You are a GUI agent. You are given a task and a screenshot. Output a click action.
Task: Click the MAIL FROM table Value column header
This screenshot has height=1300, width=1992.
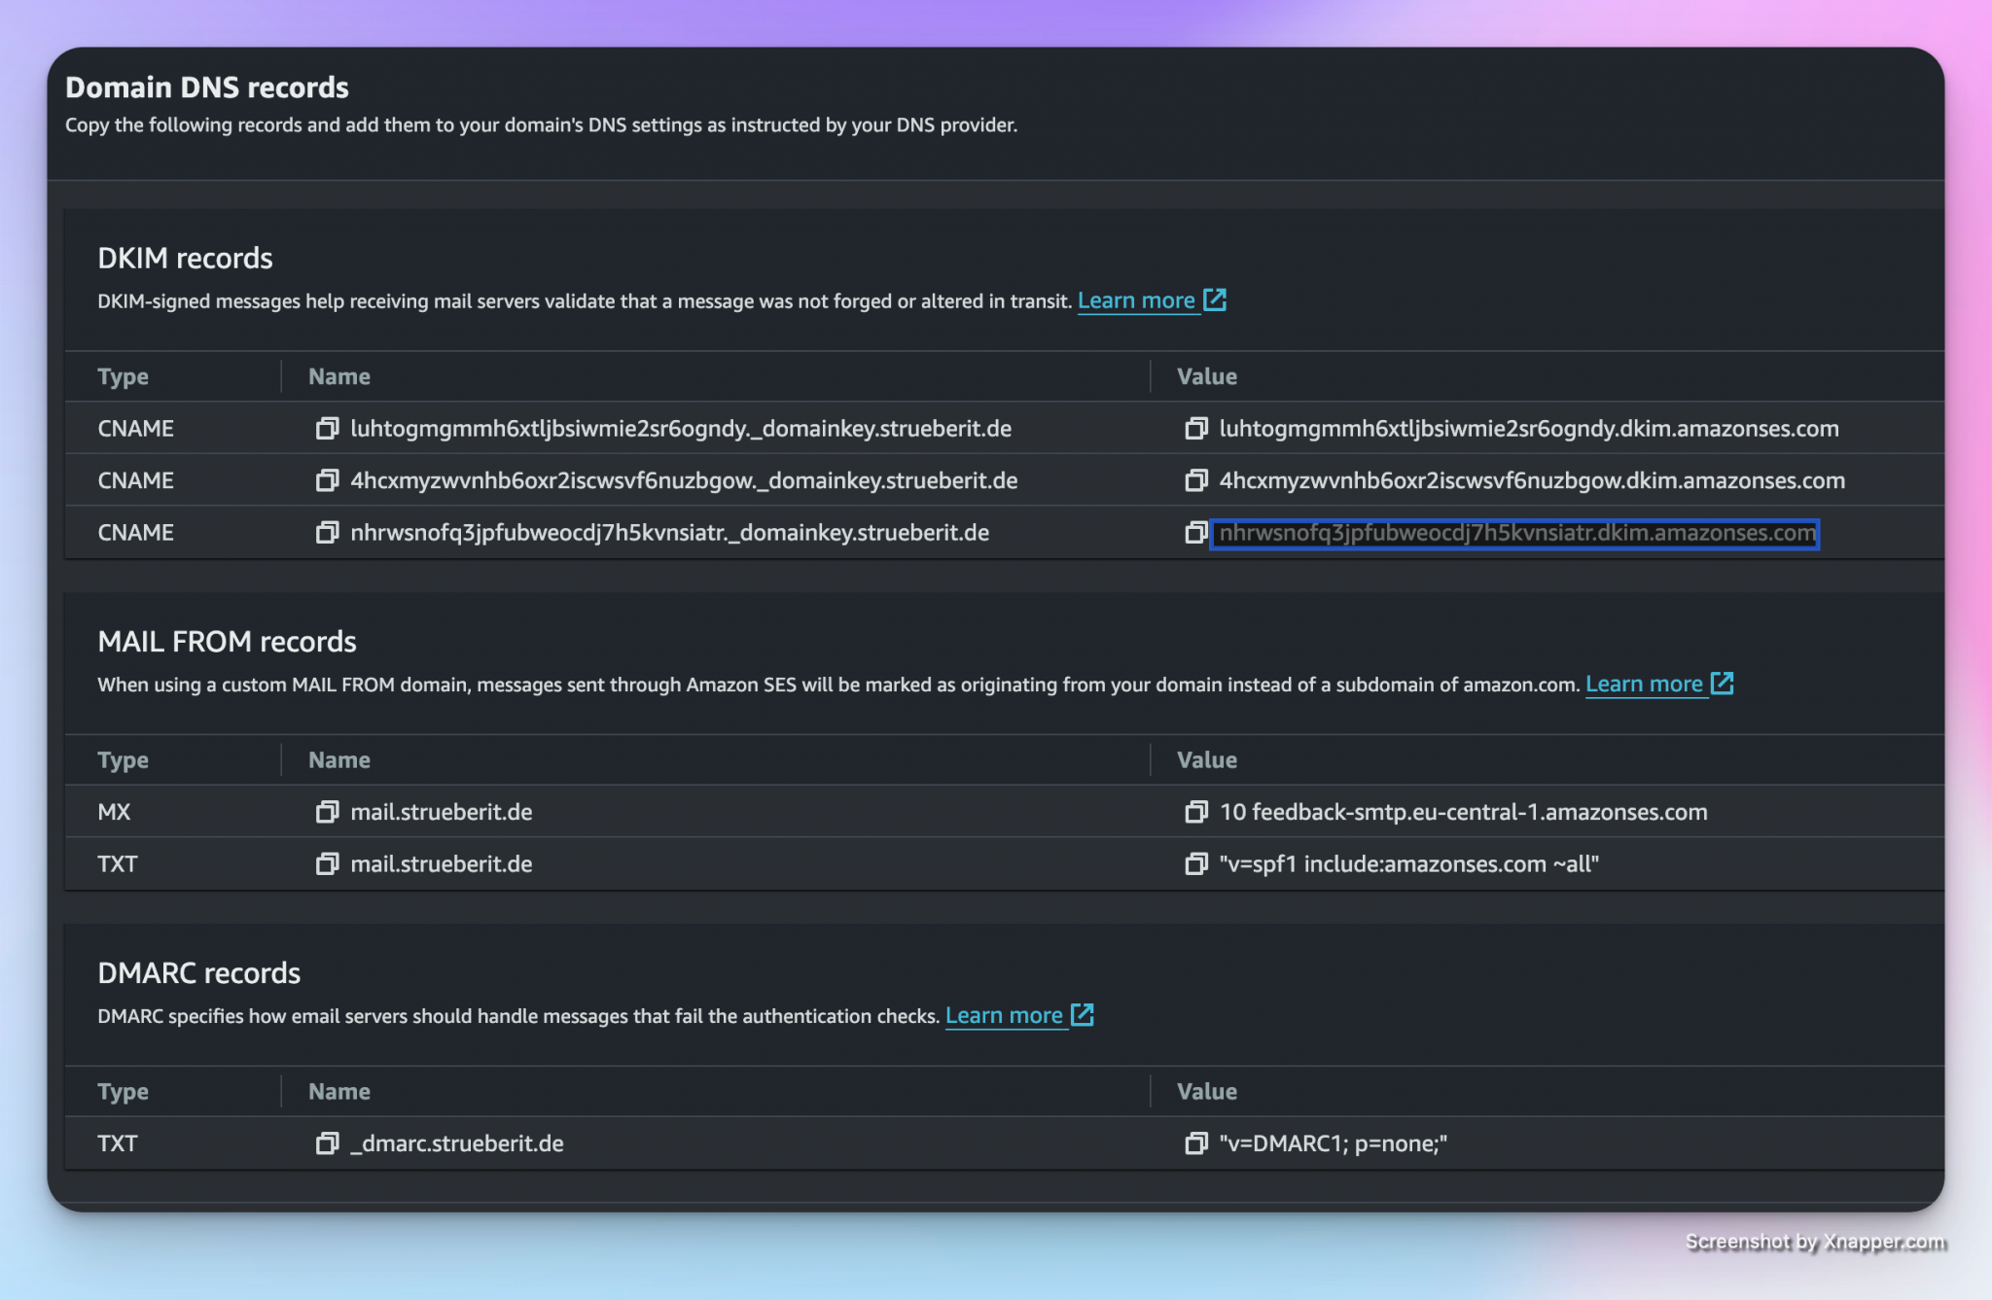tap(1206, 760)
